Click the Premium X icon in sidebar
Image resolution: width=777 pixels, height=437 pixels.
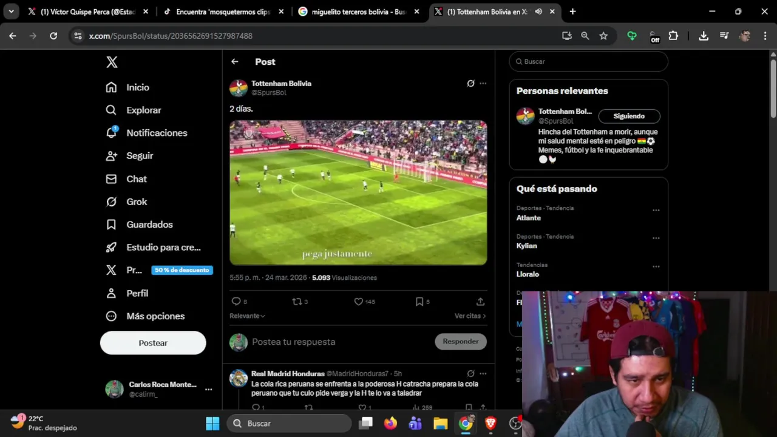point(111,270)
